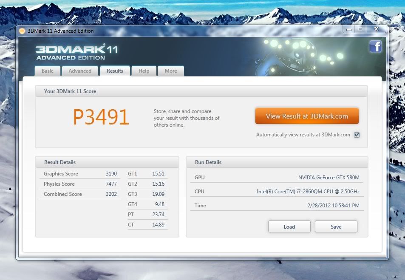Click View Result at 3DMark.com button
Viewport: 405px width, 280px height.
[307, 116]
